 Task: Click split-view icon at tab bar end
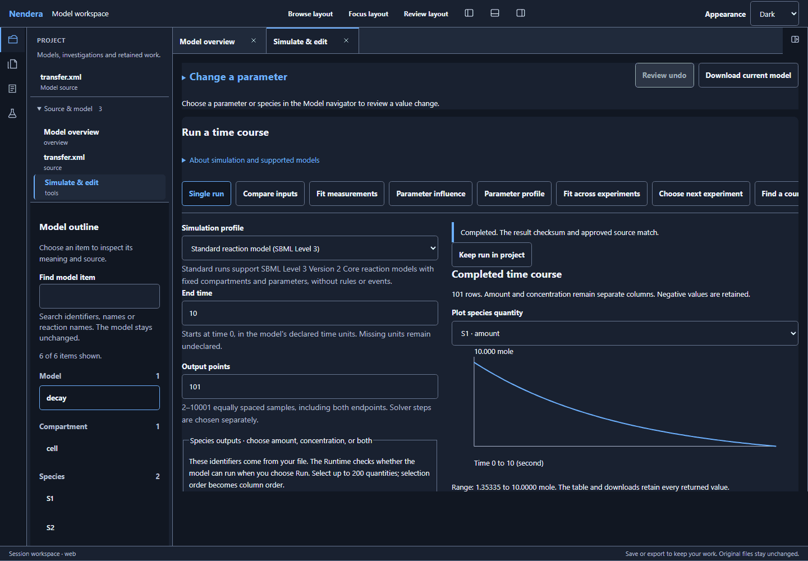795,39
